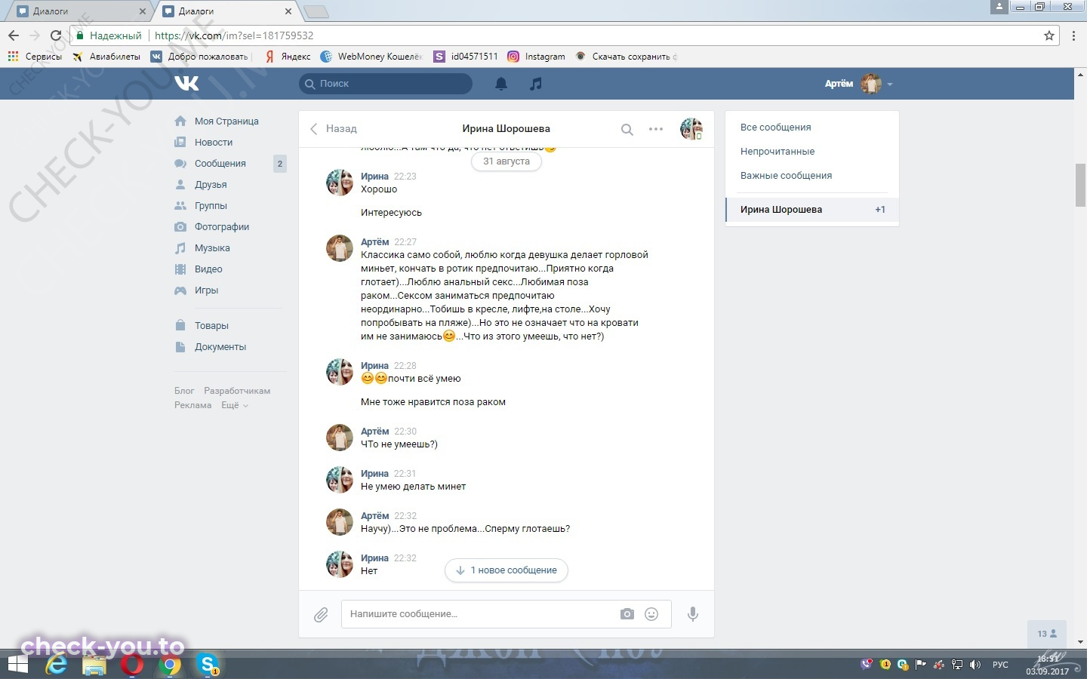Click РУС language indicator in tray

click(1000, 665)
